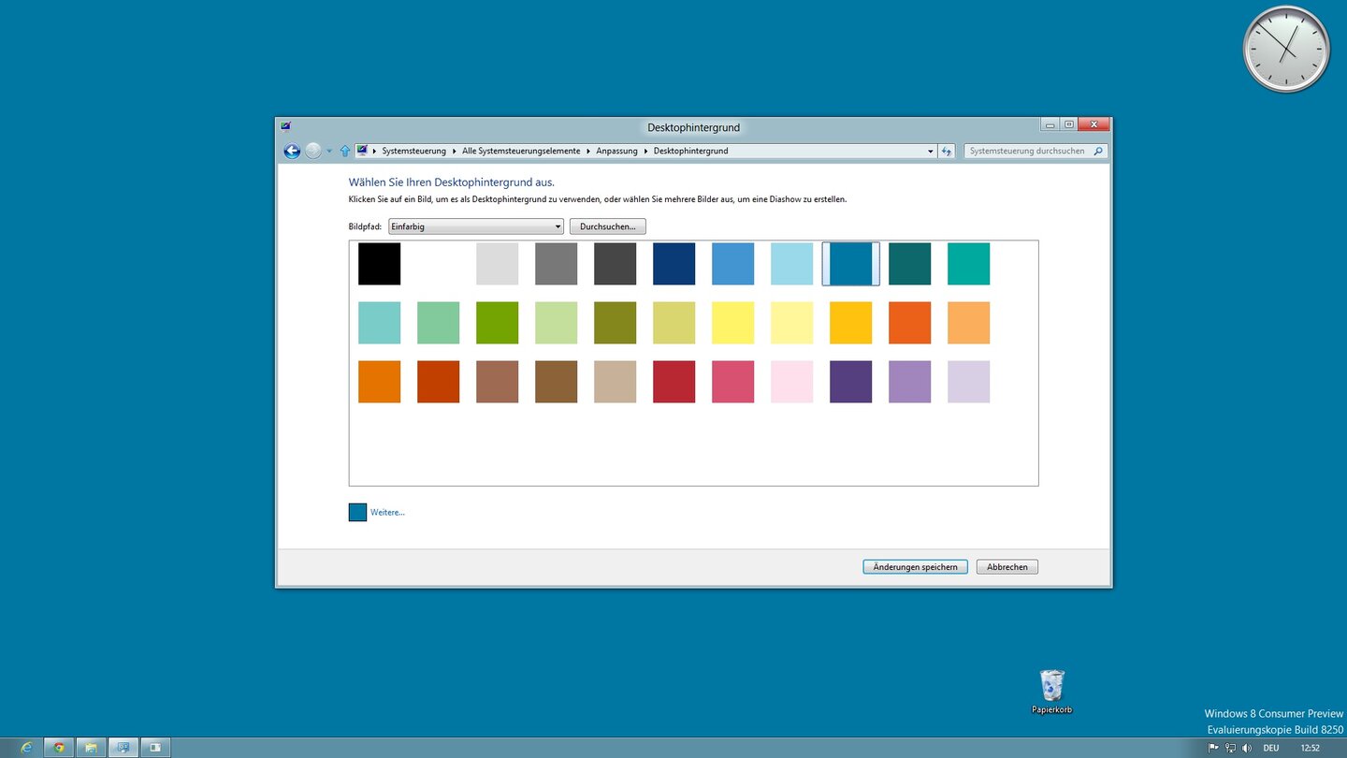Viewport: 1347px width, 758px height.
Task: Open the recent locations history arrow
Action: 329,151
